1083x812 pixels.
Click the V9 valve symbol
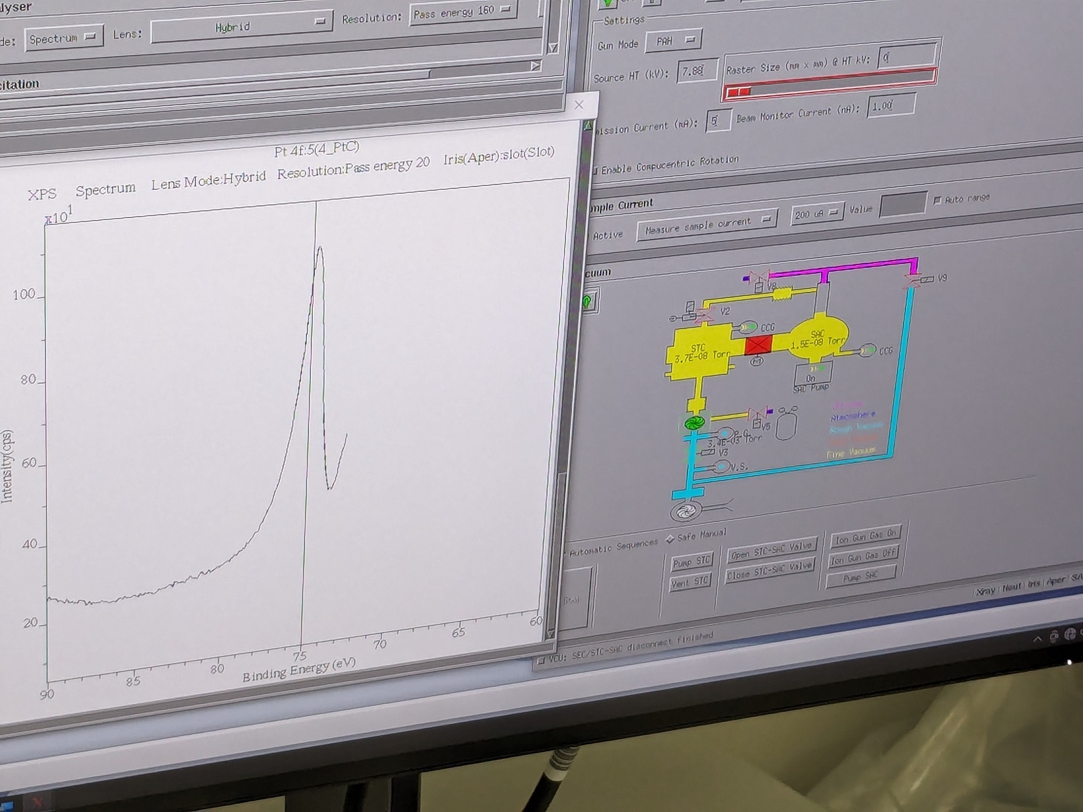[912, 281]
